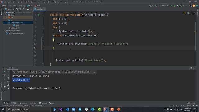Open the Build menu
Screen dimensions: 199x112
[x=40, y=2]
